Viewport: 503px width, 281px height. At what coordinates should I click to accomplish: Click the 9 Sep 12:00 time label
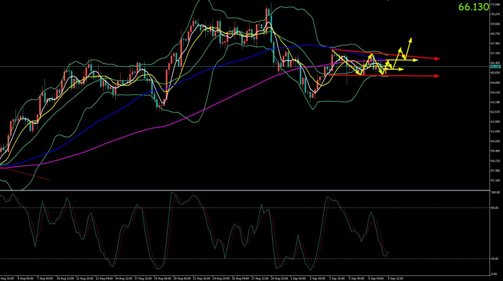click(395, 279)
